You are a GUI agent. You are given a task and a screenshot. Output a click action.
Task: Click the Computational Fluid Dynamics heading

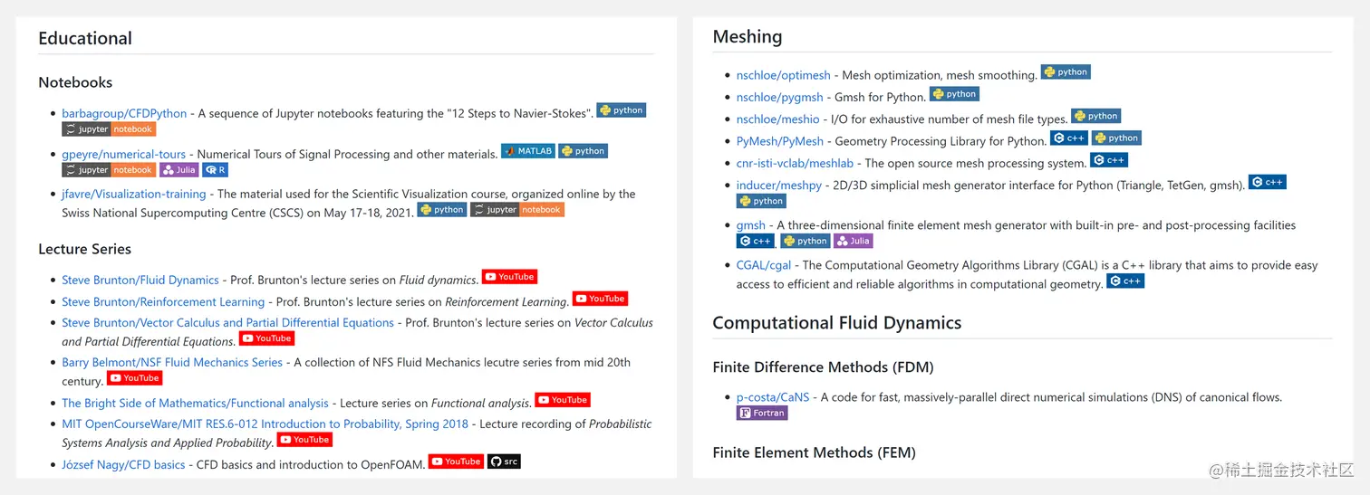point(837,323)
